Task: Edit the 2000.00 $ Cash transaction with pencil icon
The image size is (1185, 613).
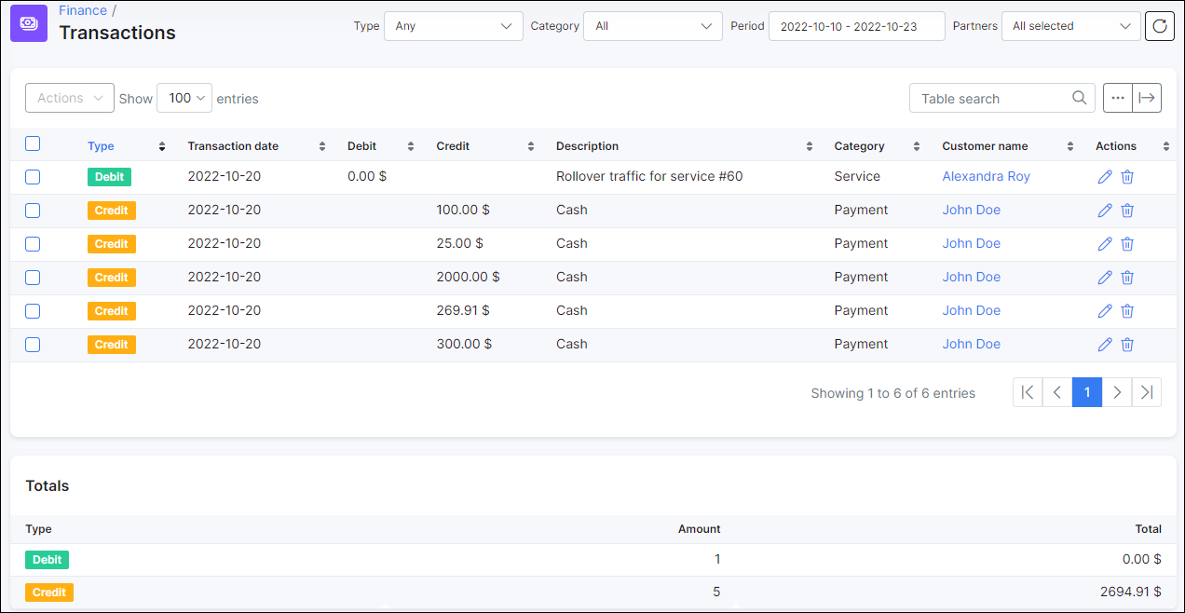Action: pos(1105,277)
